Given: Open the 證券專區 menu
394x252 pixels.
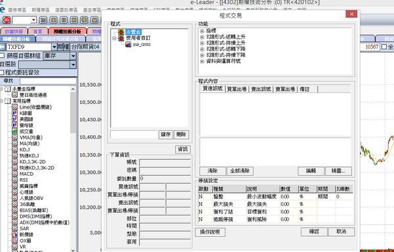Looking at the screenshot, I should [x=17, y=10].
